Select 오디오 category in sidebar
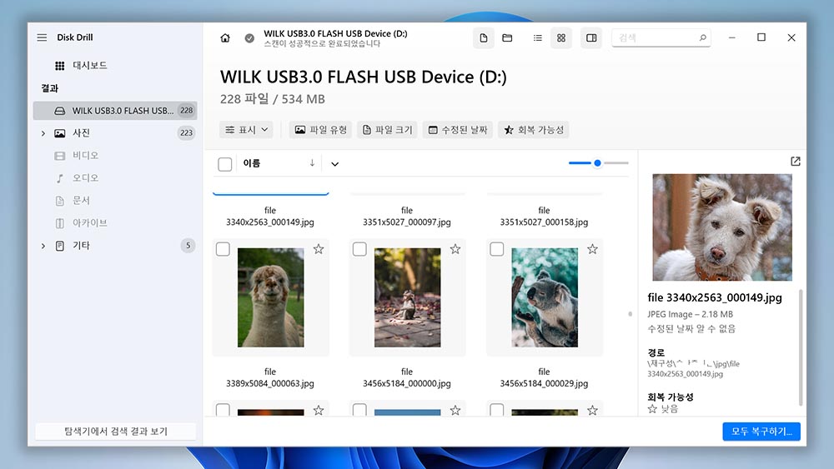The image size is (834, 469). coord(115,178)
